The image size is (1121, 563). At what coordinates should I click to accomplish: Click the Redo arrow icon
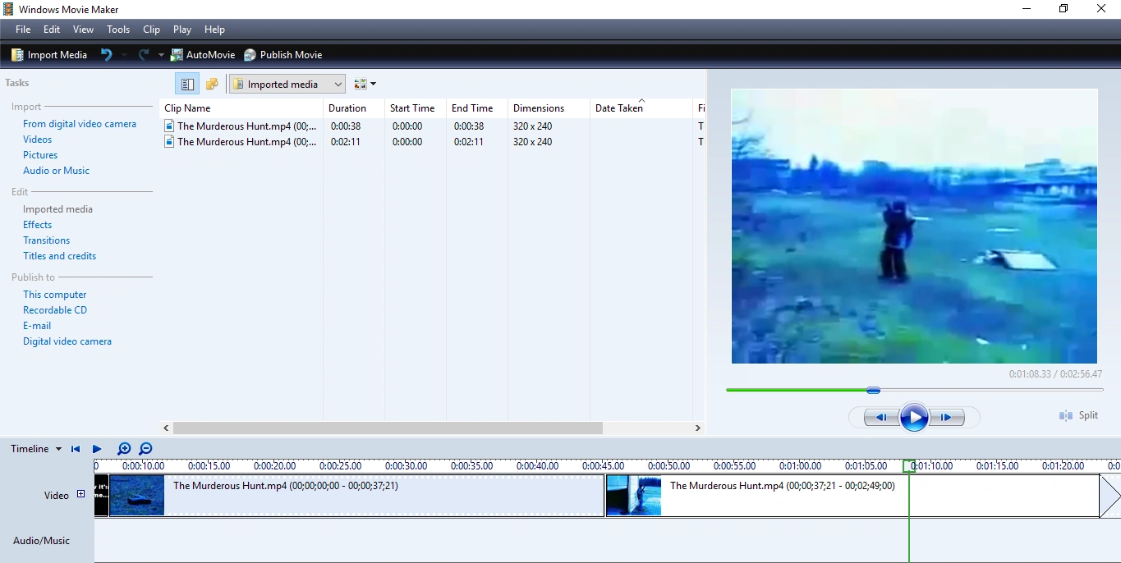tap(144, 55)
